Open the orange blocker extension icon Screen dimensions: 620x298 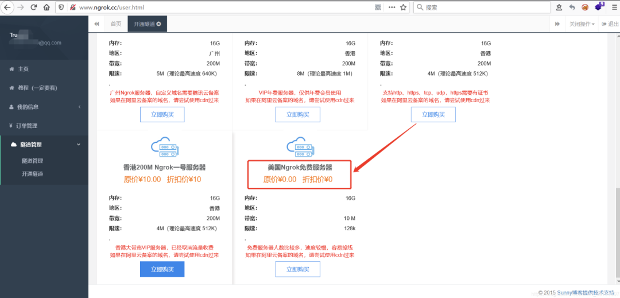tap(585, 7)
